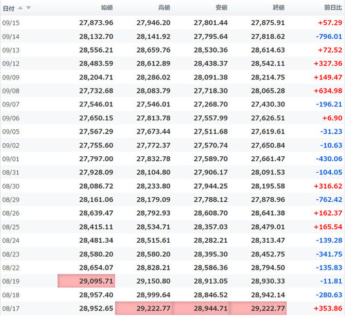The height and width of the screenshot is (316, 345).
Task: Select the 09/08 date cell
Action: click(11, 91)
